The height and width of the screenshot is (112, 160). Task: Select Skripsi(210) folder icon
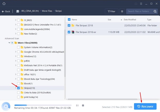tap(22, 88)
